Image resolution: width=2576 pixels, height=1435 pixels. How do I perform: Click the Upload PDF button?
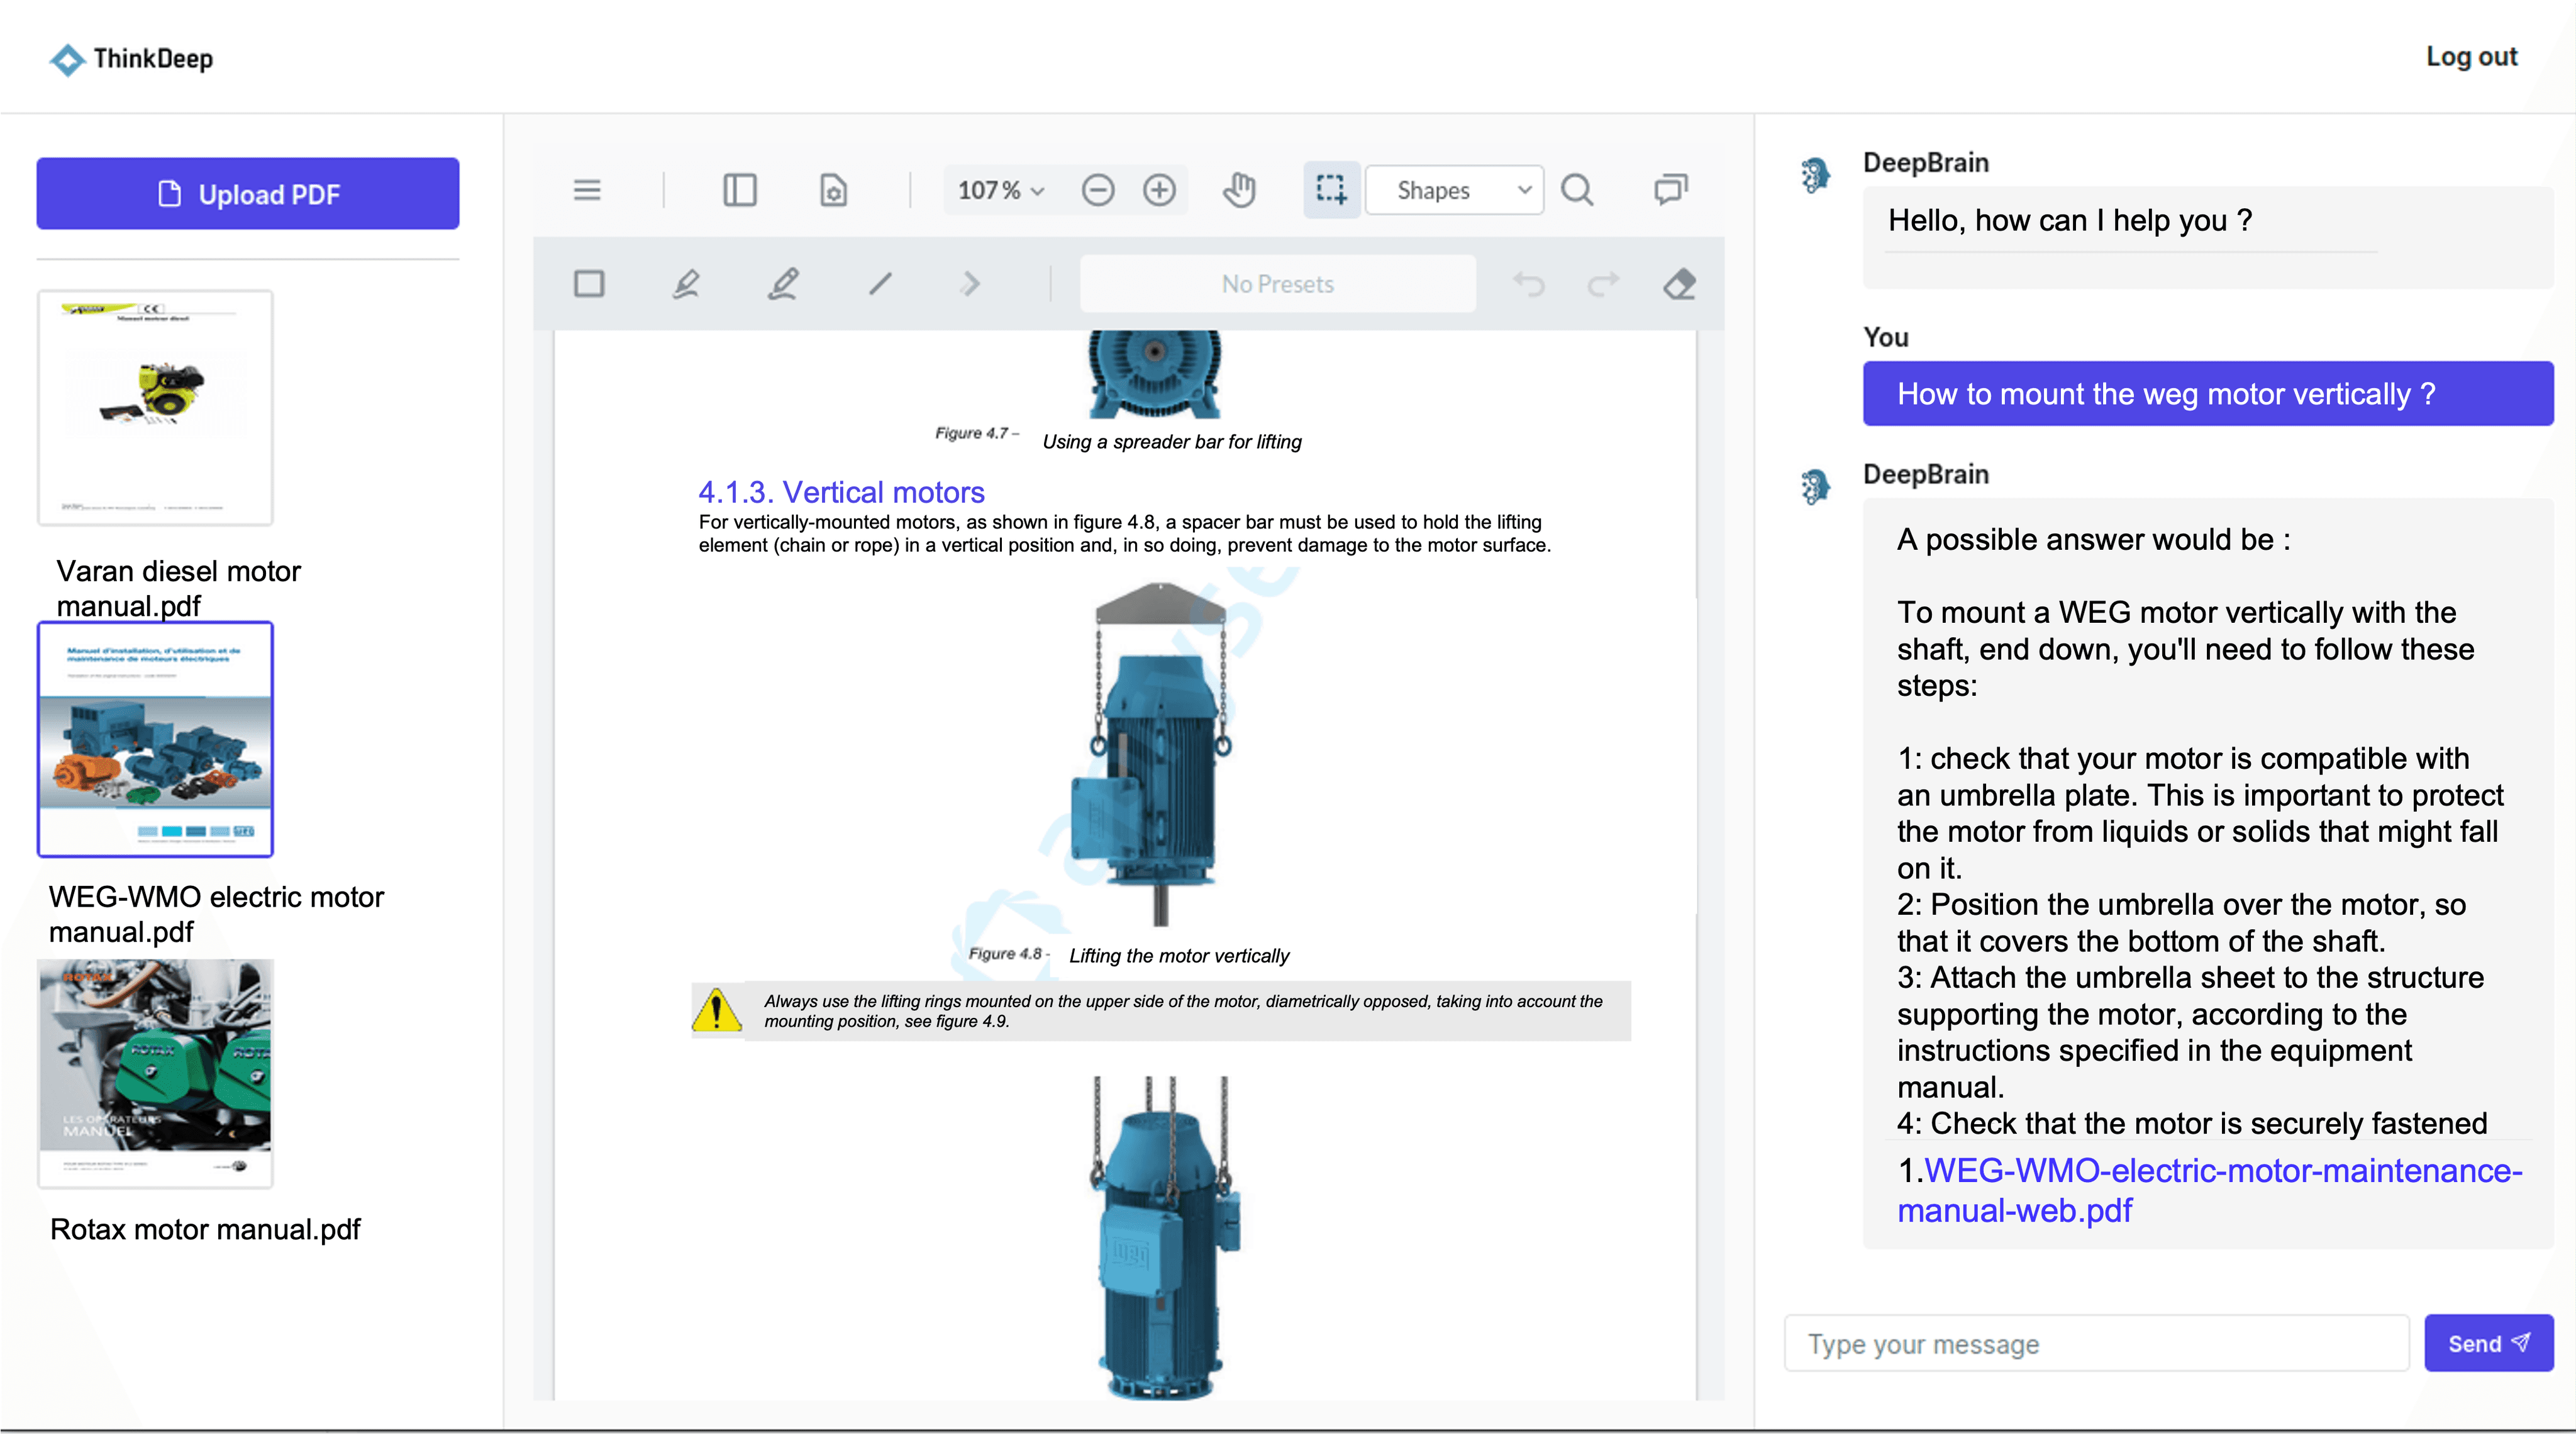tap(248, 194)
